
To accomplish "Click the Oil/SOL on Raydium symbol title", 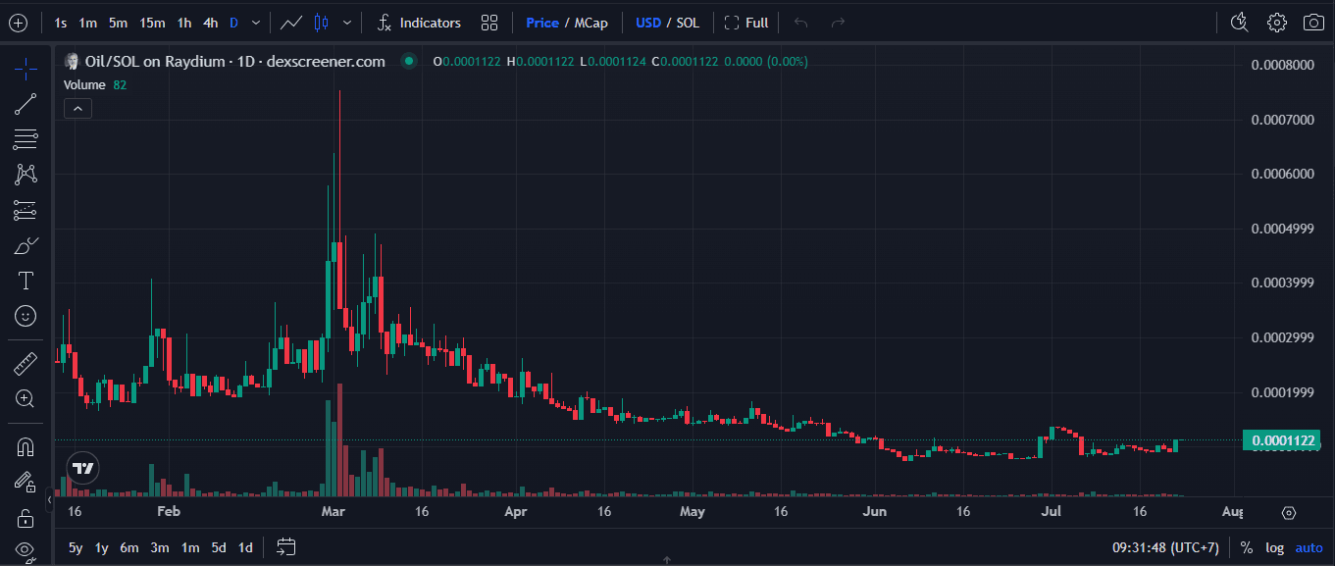I will (235, 61).
